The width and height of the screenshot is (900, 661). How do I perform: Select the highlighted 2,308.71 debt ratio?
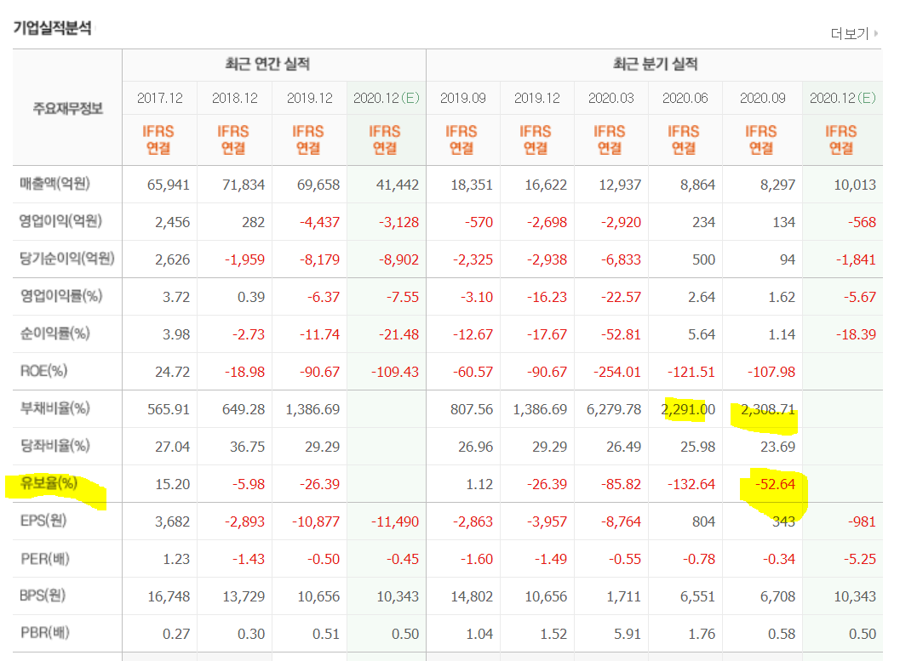tap(768, 409)
